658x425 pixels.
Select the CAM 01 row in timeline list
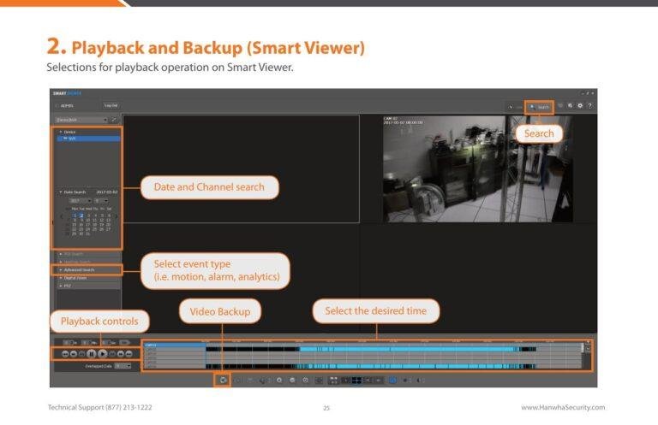(174, 345)
